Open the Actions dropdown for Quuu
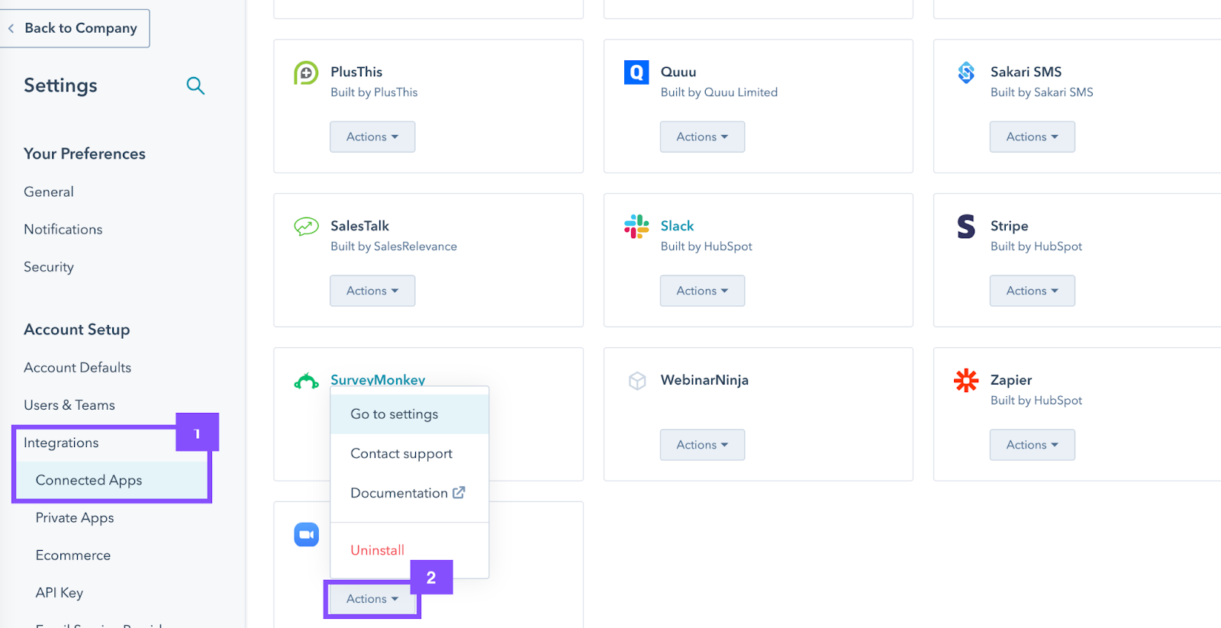Screen dimensions: 1221x628 [x=702, y=137]
